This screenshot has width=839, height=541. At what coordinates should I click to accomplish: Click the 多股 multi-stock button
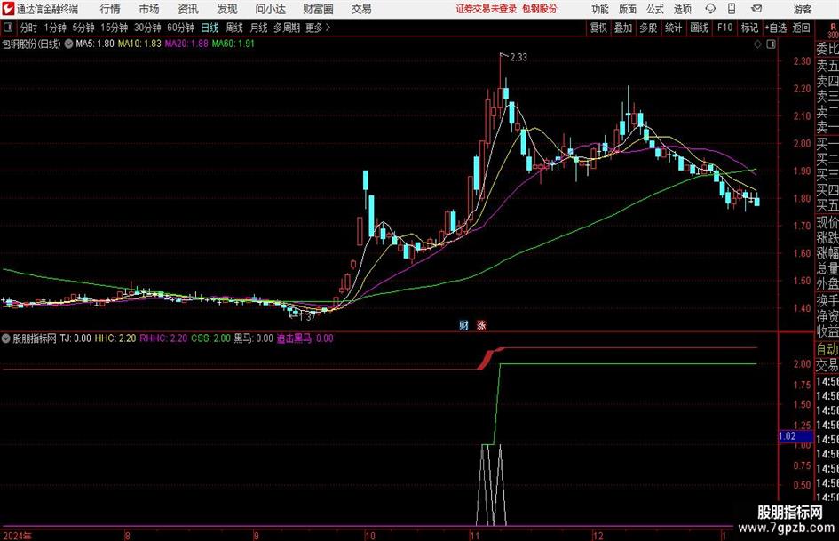tap(648, 28)
